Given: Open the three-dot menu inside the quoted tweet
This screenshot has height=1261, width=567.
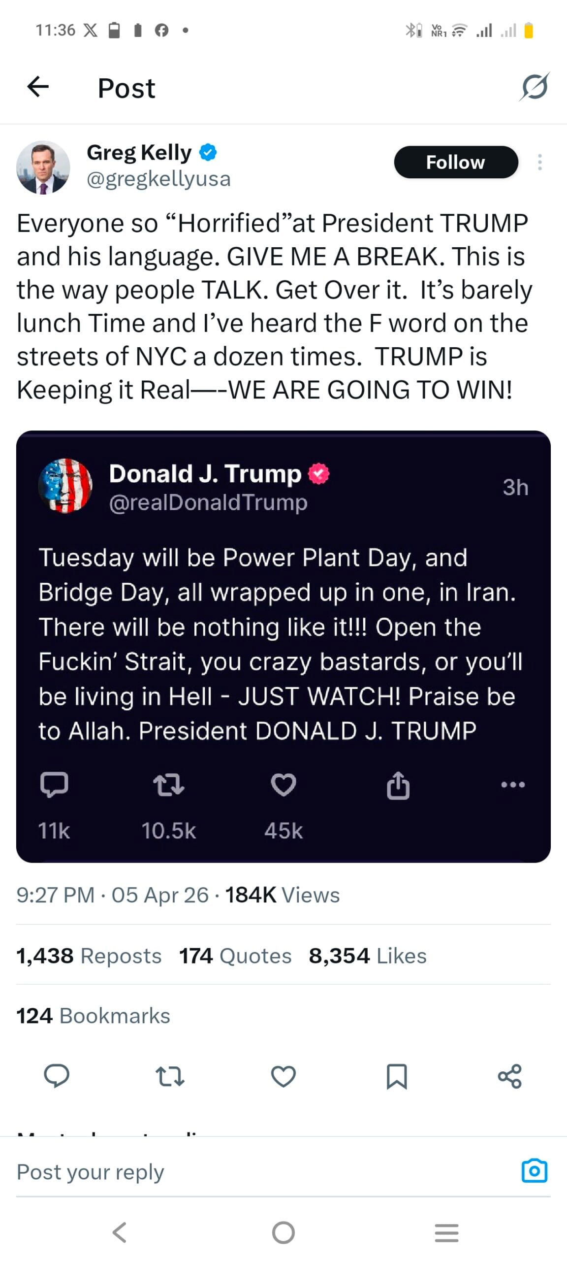Looking at the screenshot, I should click(x=513, y=785).
